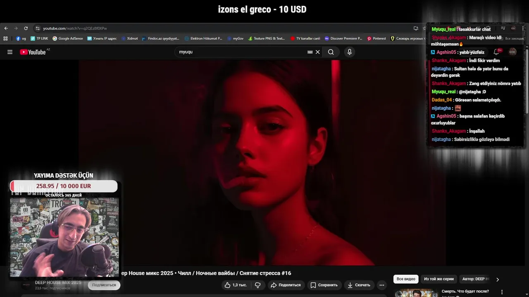The image size is (529, 297).
Task: Open 'Смерть. Что будет после?' recommended video
Action: [465, 291]
